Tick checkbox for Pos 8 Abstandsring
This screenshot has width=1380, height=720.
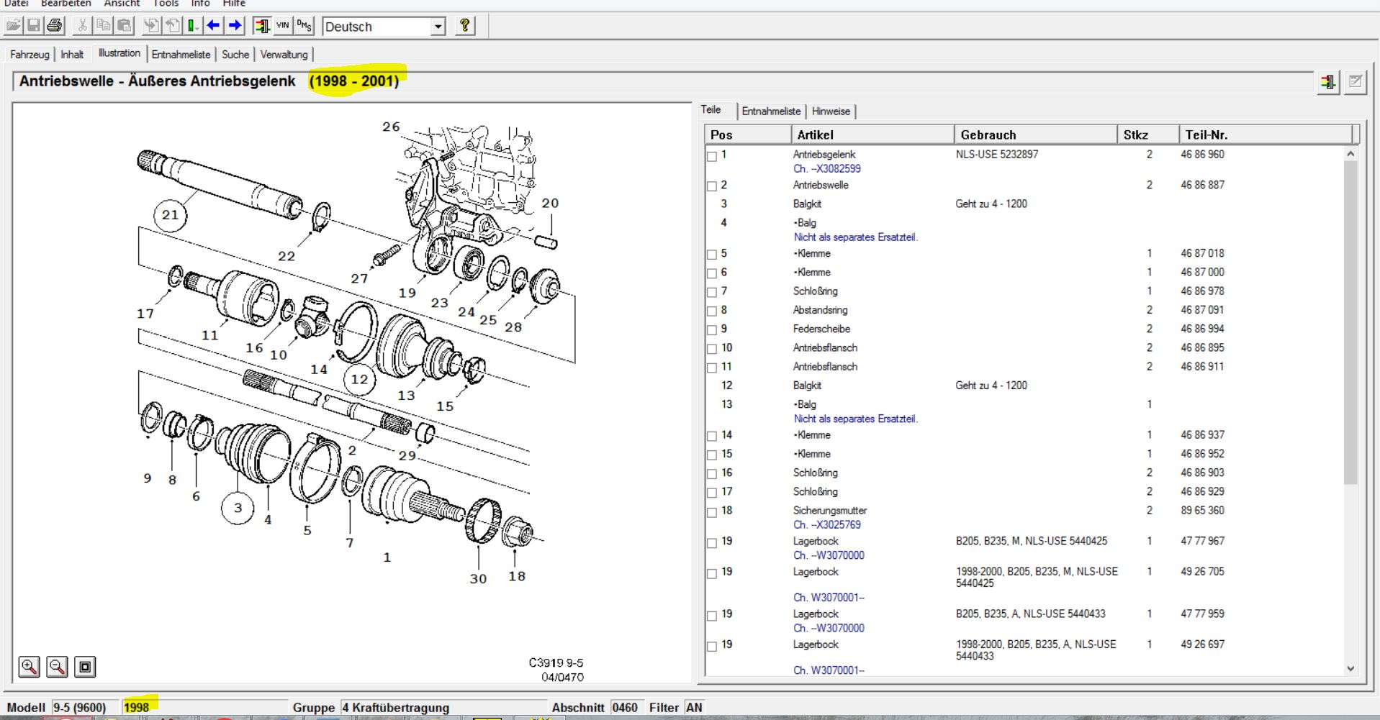tap(712, 311)
